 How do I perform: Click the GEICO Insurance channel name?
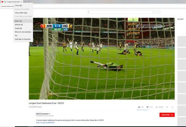click(x=42, y=114)
